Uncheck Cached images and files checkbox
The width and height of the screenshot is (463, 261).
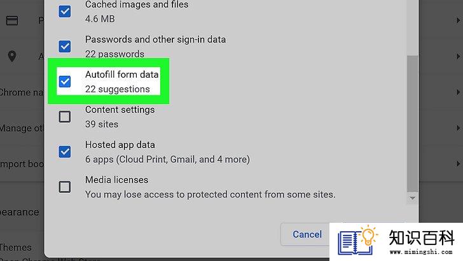pos(65,11)
